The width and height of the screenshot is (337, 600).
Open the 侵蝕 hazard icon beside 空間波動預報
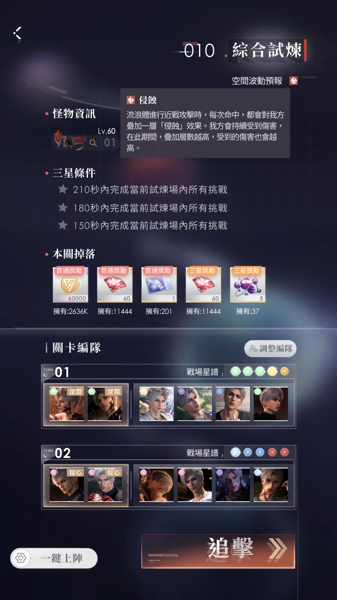point(293,81)
